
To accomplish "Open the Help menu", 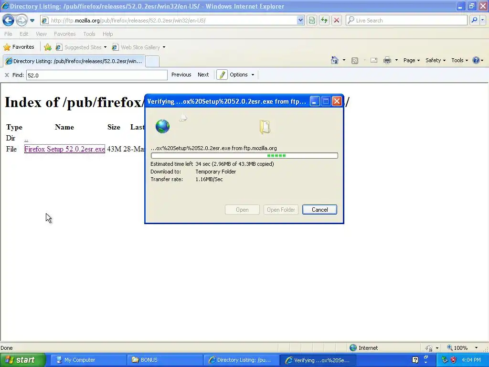I will tap(107, 34).
